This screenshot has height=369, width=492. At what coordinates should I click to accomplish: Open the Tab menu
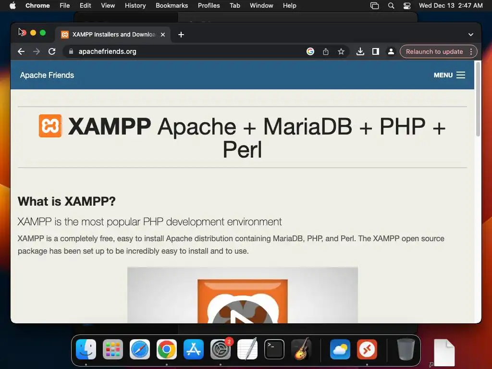pos(234,6)
